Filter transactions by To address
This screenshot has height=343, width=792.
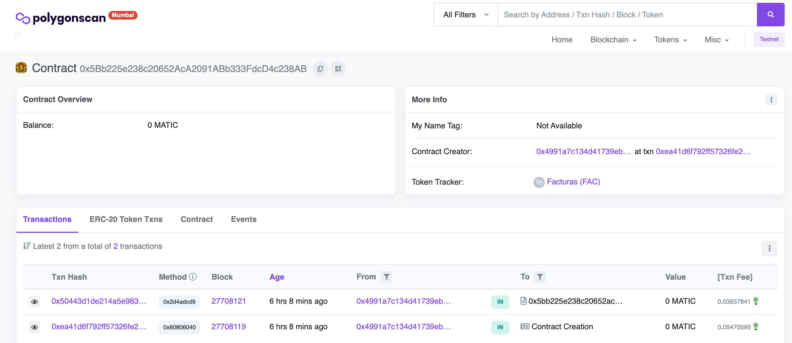coord(540,277)
